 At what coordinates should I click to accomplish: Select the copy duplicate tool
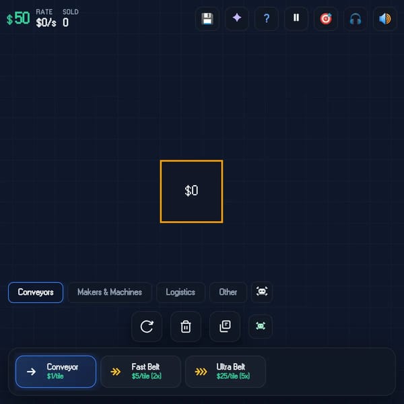pyautogui.click(x=225, y=327)
